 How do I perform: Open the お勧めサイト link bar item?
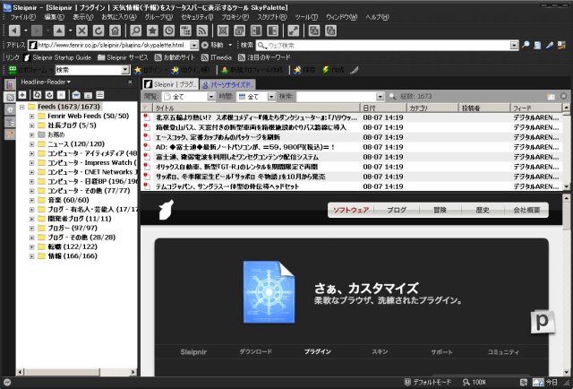point(175,57)
